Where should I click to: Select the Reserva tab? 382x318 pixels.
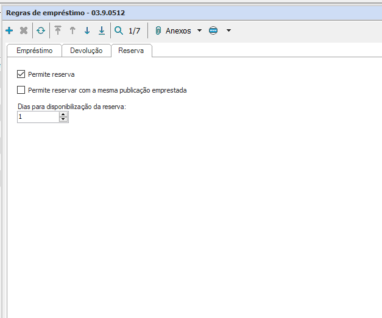pyautogui.click(x=131, y=51)
